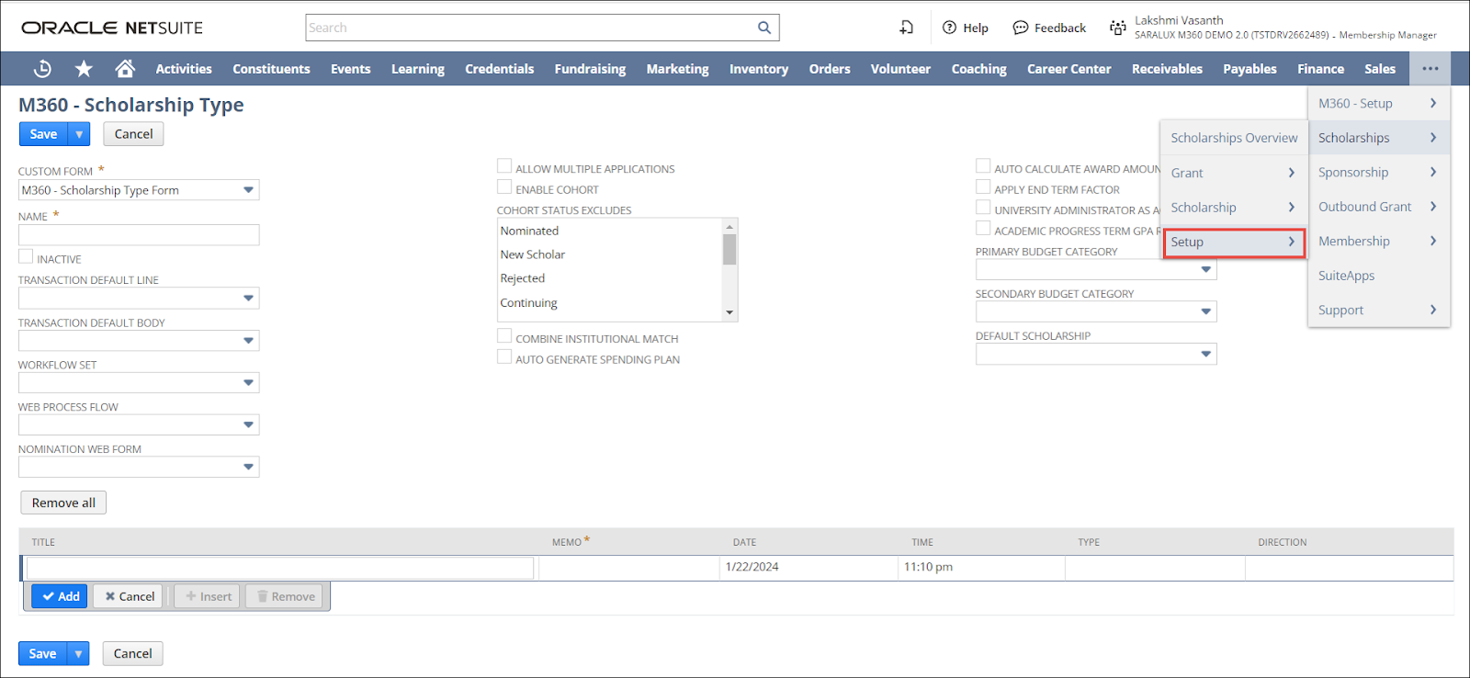Go to Home via house icon

(x=125, y=69)
